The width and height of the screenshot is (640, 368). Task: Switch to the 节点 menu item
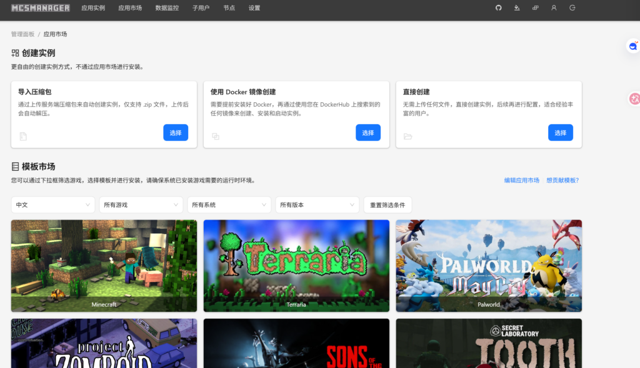229,8
